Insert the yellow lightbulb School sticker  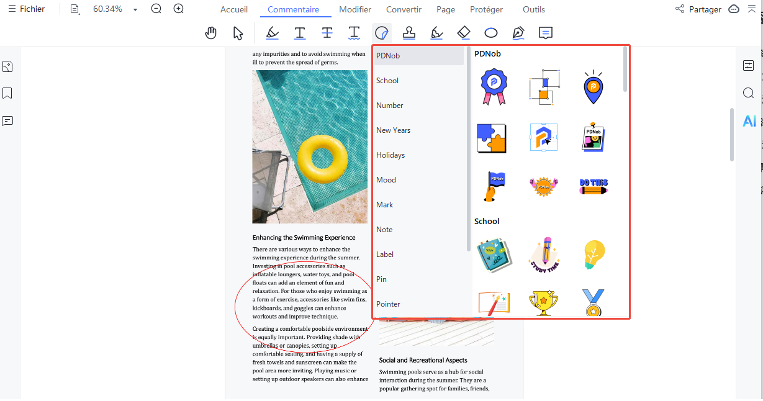click(x=594, y=255)
